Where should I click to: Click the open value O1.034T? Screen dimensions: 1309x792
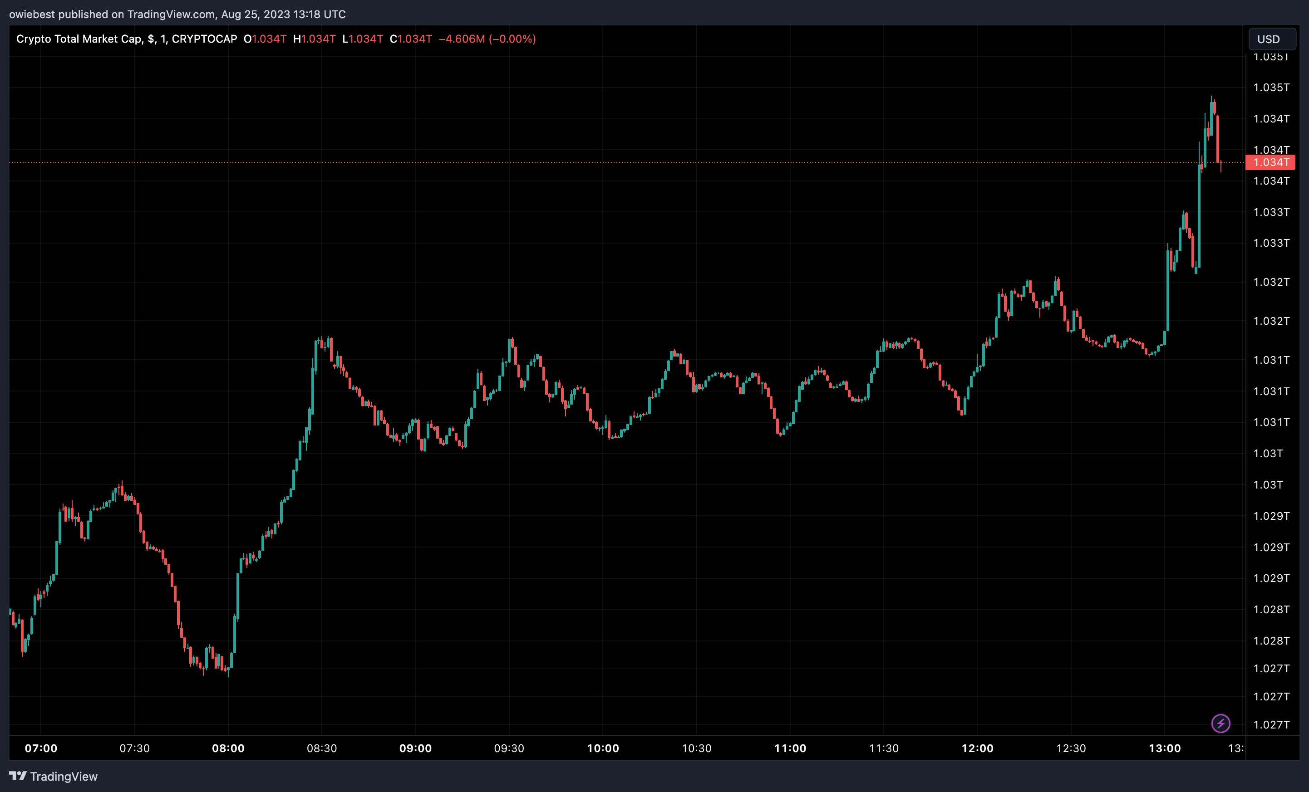click(x=265, y=39)
